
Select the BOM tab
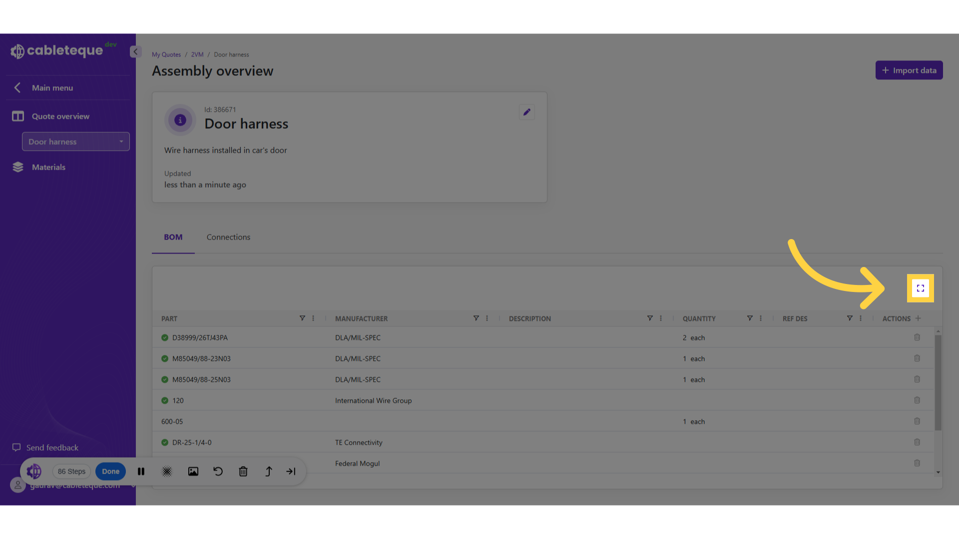[x=173, y=238]
